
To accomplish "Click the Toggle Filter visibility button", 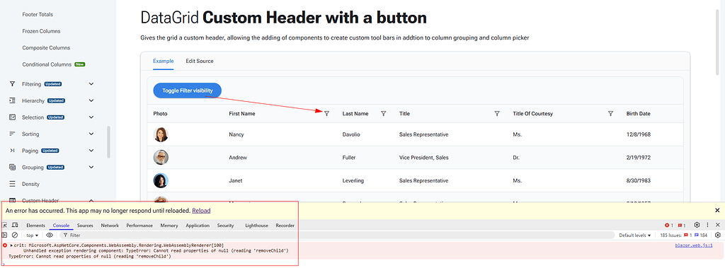I will [187, 91].
